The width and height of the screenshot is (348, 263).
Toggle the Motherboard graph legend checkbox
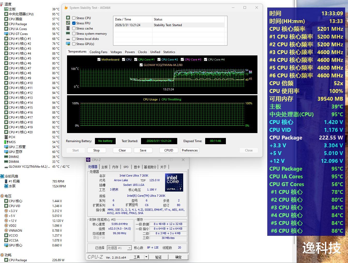(99, 60)
